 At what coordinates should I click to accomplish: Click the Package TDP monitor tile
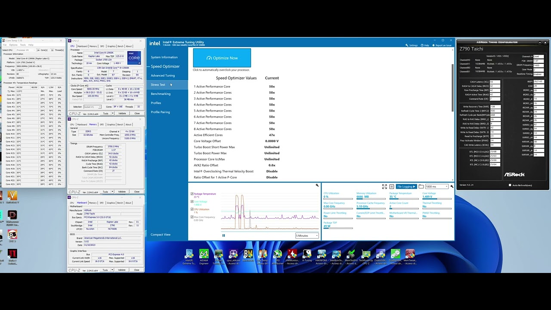338,225
